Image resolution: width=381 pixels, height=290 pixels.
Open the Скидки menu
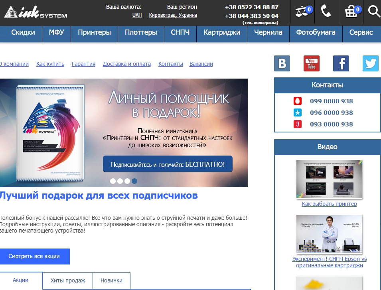coord(23,33)
